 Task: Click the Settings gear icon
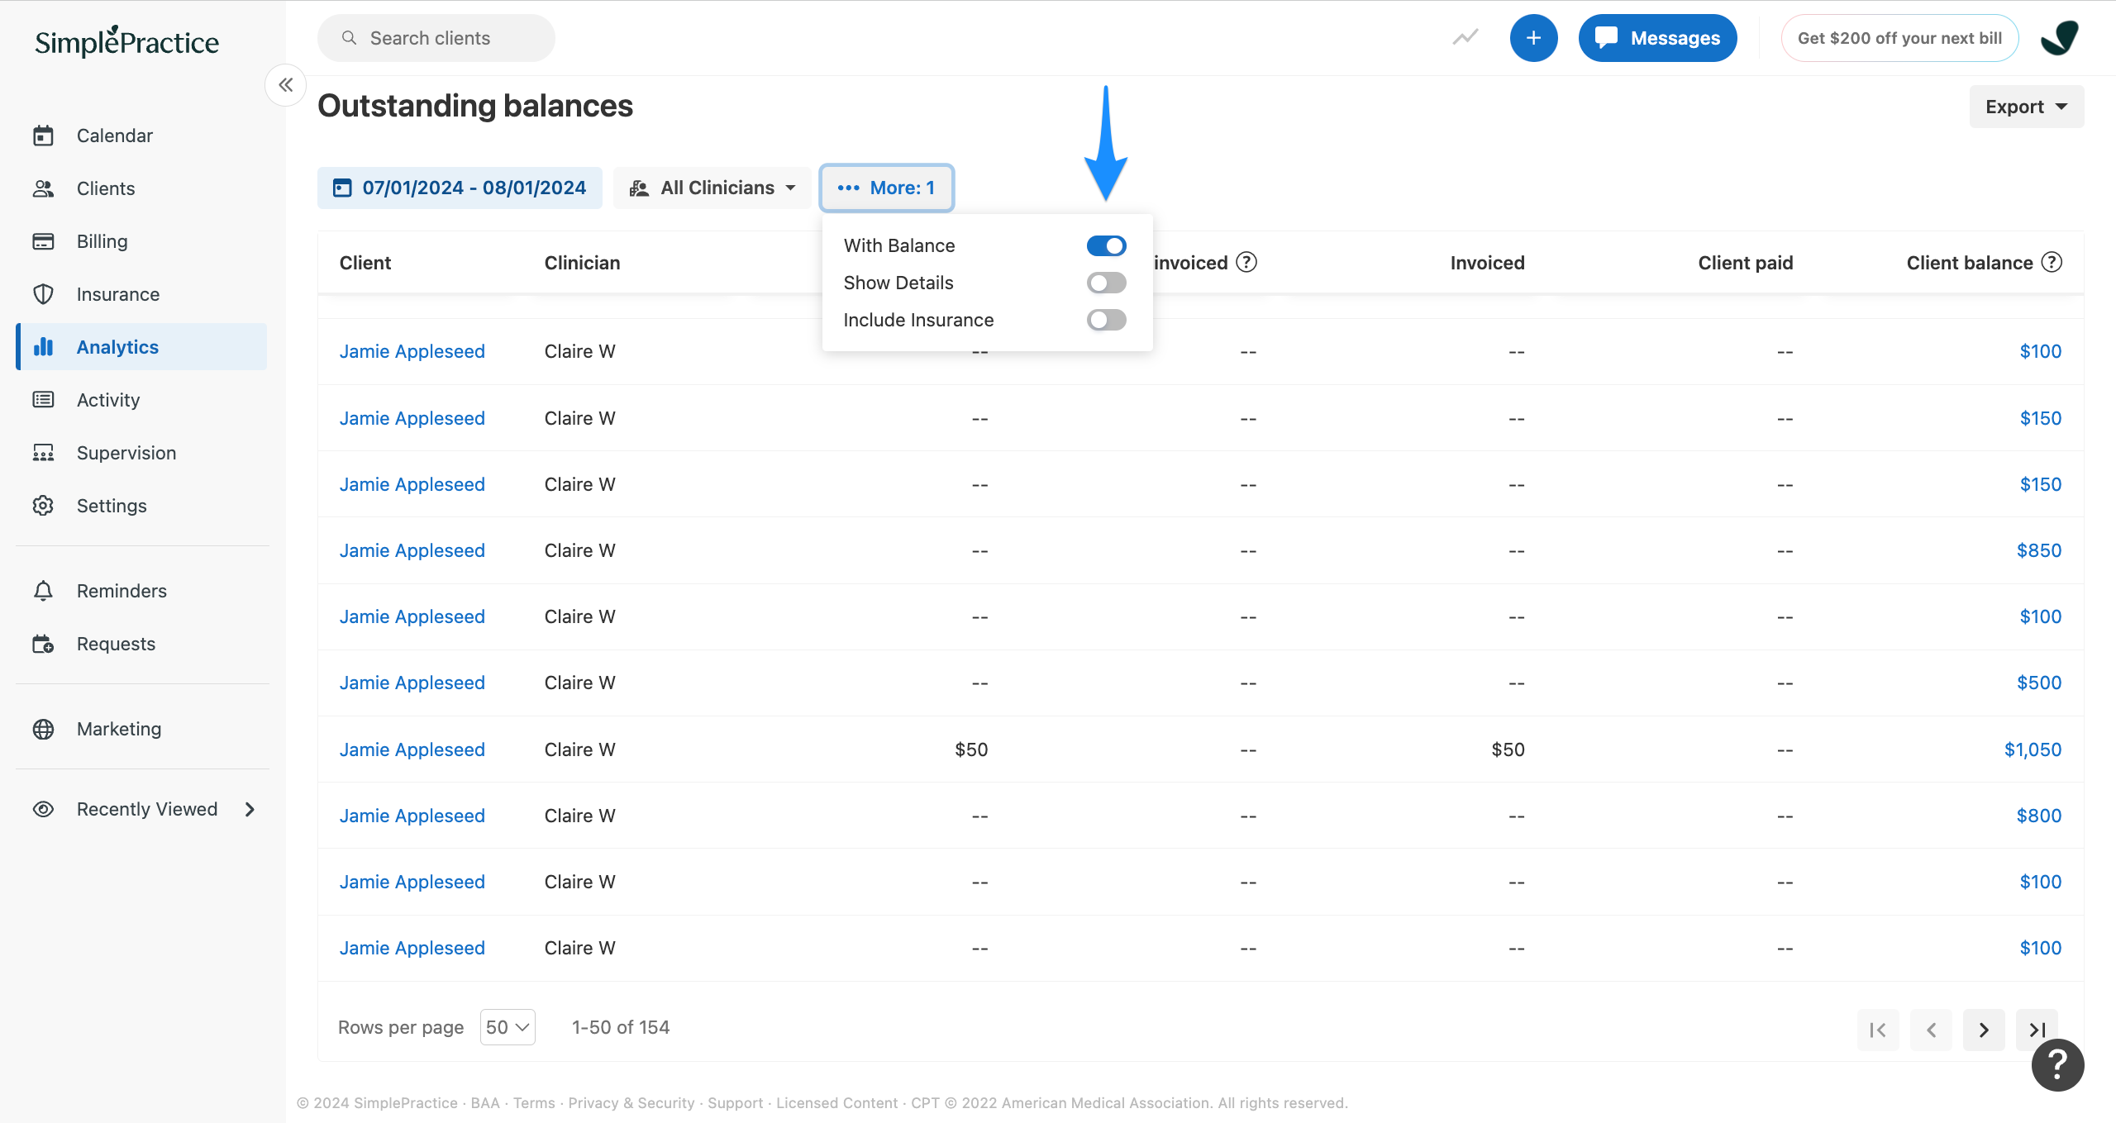(x=43, y=506)
